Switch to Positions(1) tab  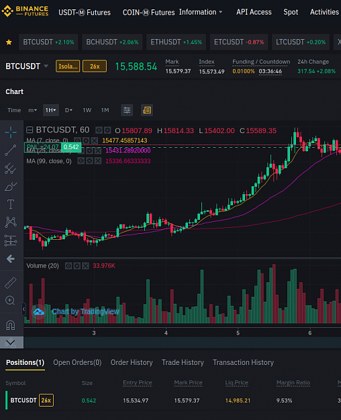pos(25,362)
